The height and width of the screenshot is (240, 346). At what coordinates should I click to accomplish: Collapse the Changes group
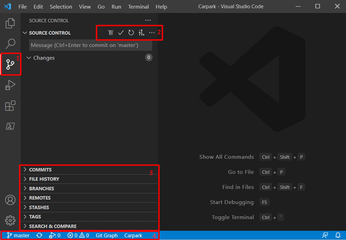(x=29, y=58)
